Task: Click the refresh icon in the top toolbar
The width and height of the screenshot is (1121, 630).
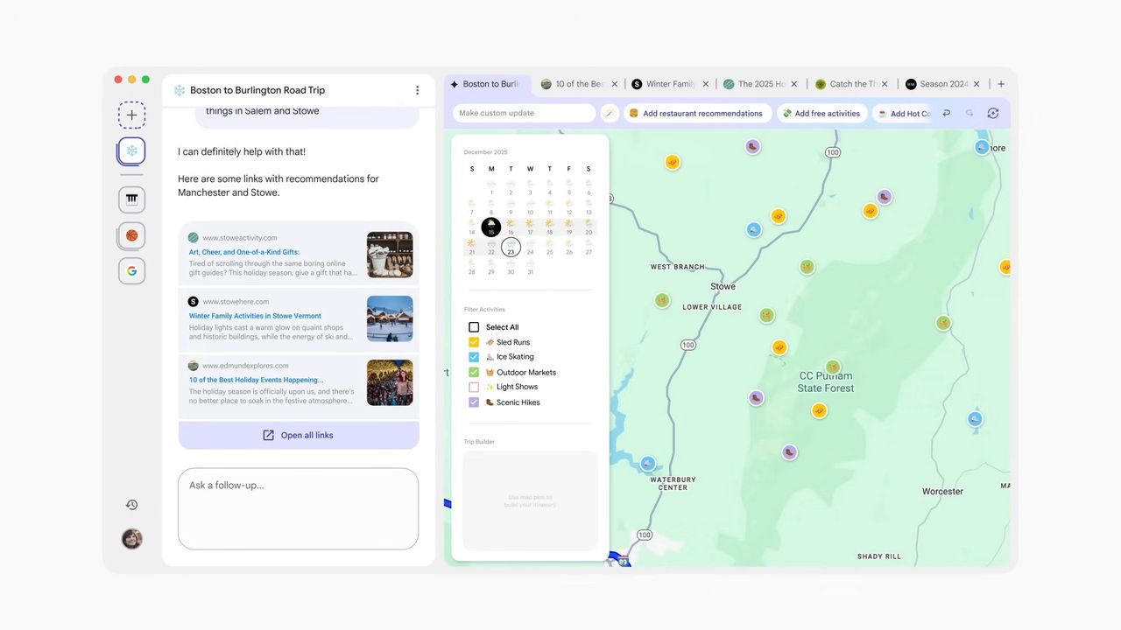Action: 992,113
